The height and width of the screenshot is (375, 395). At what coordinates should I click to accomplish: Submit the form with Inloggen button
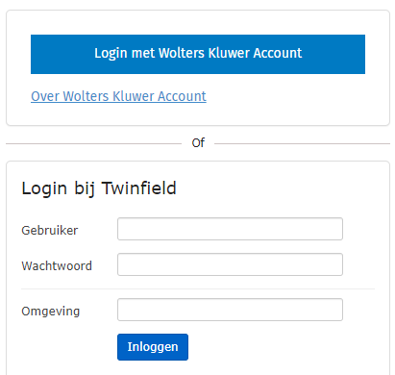click(x=153, y=347)
